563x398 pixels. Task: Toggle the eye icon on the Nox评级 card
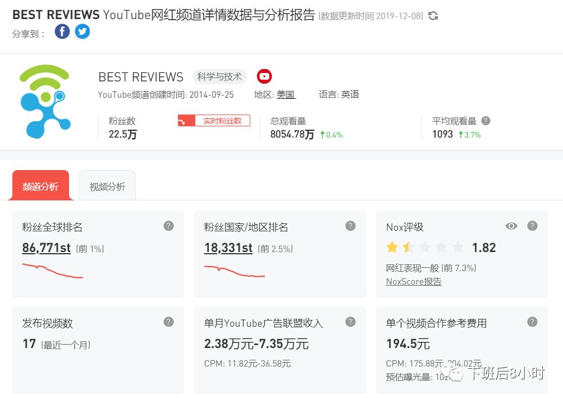[x=511, y=226]
